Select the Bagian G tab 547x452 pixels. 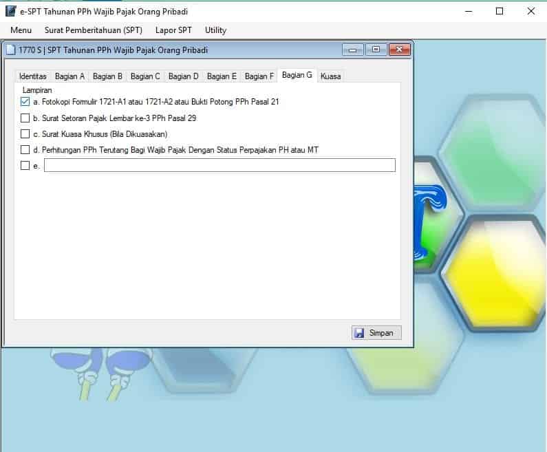click(x=297, y=76)
